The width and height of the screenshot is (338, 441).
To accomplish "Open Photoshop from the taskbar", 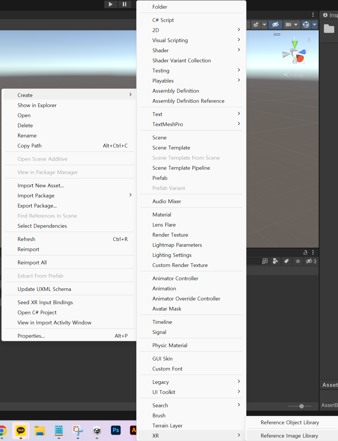I will [116, 430].
